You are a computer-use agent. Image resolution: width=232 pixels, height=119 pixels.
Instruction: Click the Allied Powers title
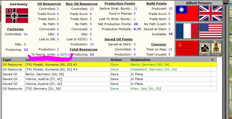pyautogui.click(x=199, y=3)
